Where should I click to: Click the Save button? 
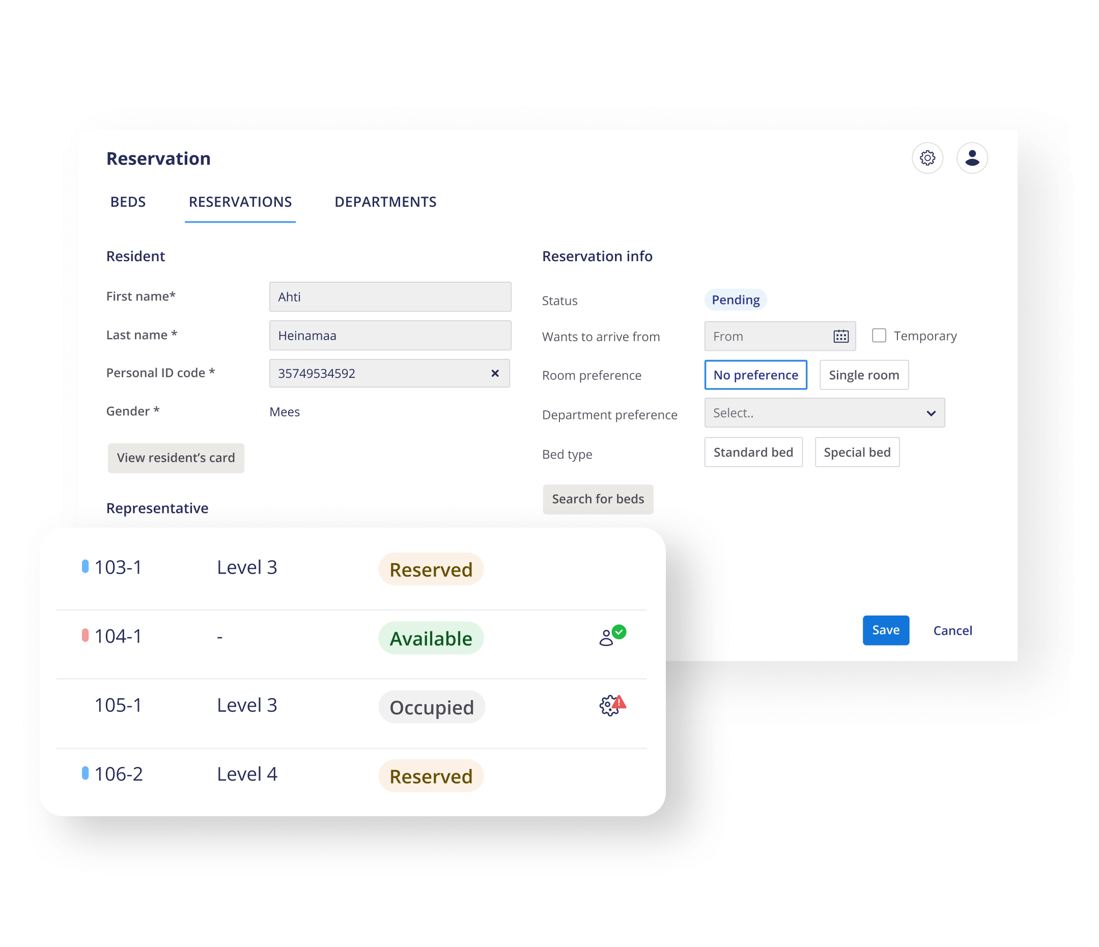click(x=885, y=630)
